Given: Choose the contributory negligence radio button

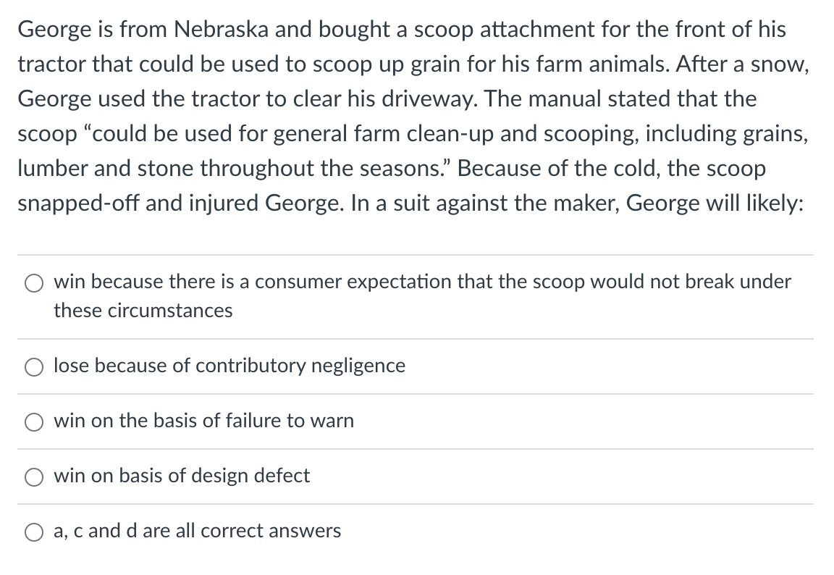Looking at the screenshot, I should [x=34, y=366].
